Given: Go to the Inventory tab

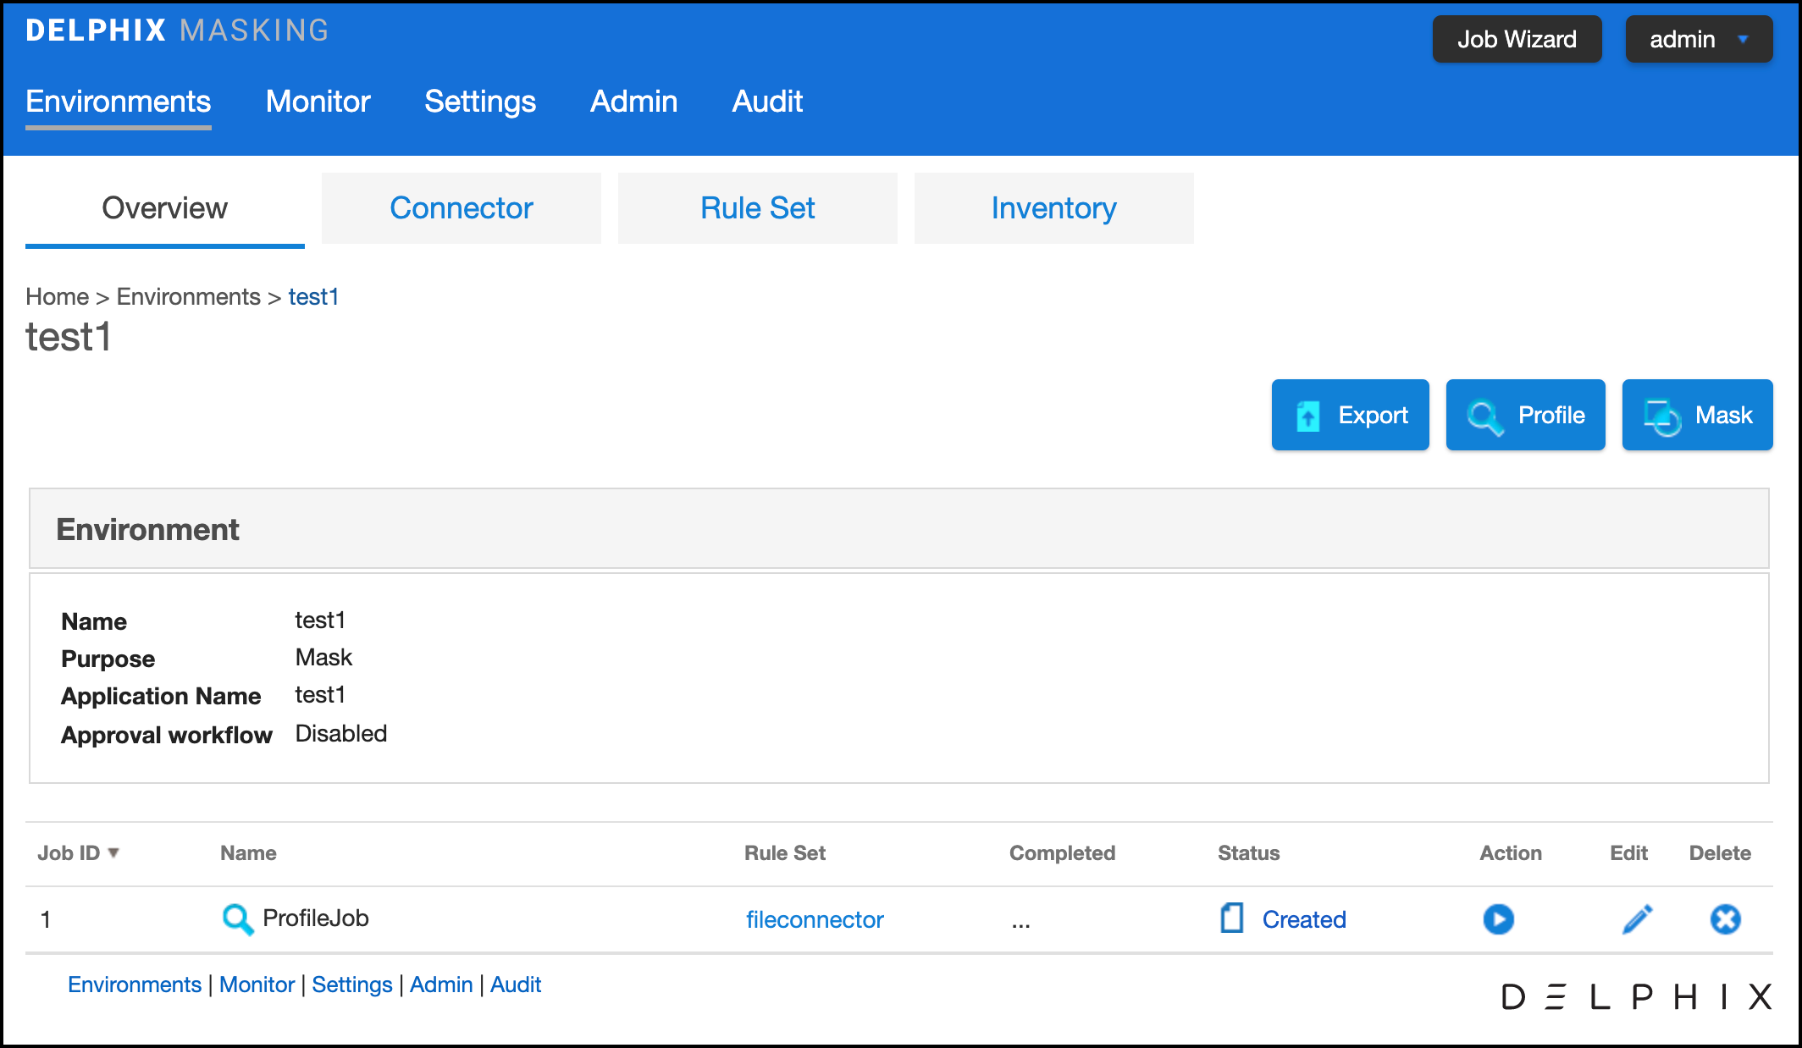Looking at the screenshot, I should point(1053,208).
